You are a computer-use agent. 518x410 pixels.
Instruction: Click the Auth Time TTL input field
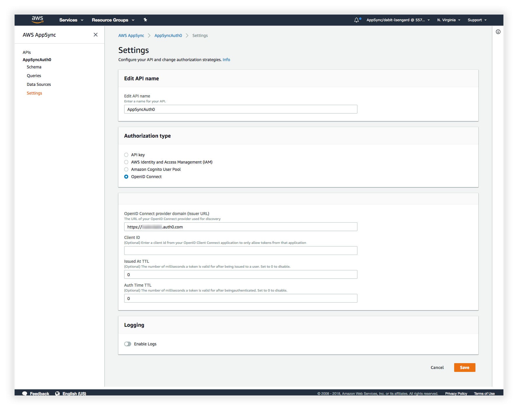(240, 298)
